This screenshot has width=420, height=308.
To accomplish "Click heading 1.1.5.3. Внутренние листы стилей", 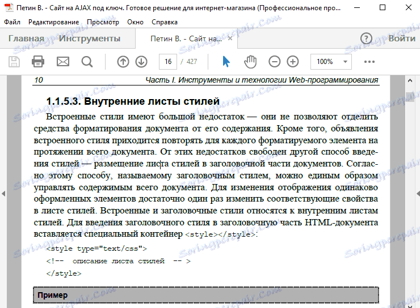I will coord(133,101).
